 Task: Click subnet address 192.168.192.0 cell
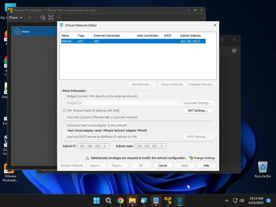(x=190, y=41)
